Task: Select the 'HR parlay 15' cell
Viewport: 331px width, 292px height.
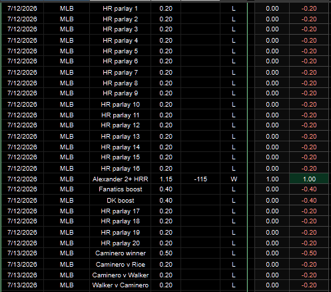Action: pyautogui.click(x=120, y=157)
